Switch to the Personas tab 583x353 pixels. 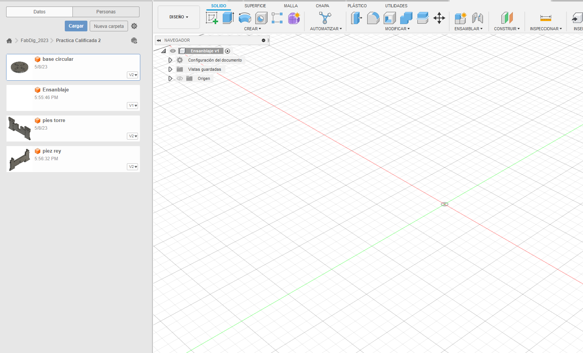106,12
